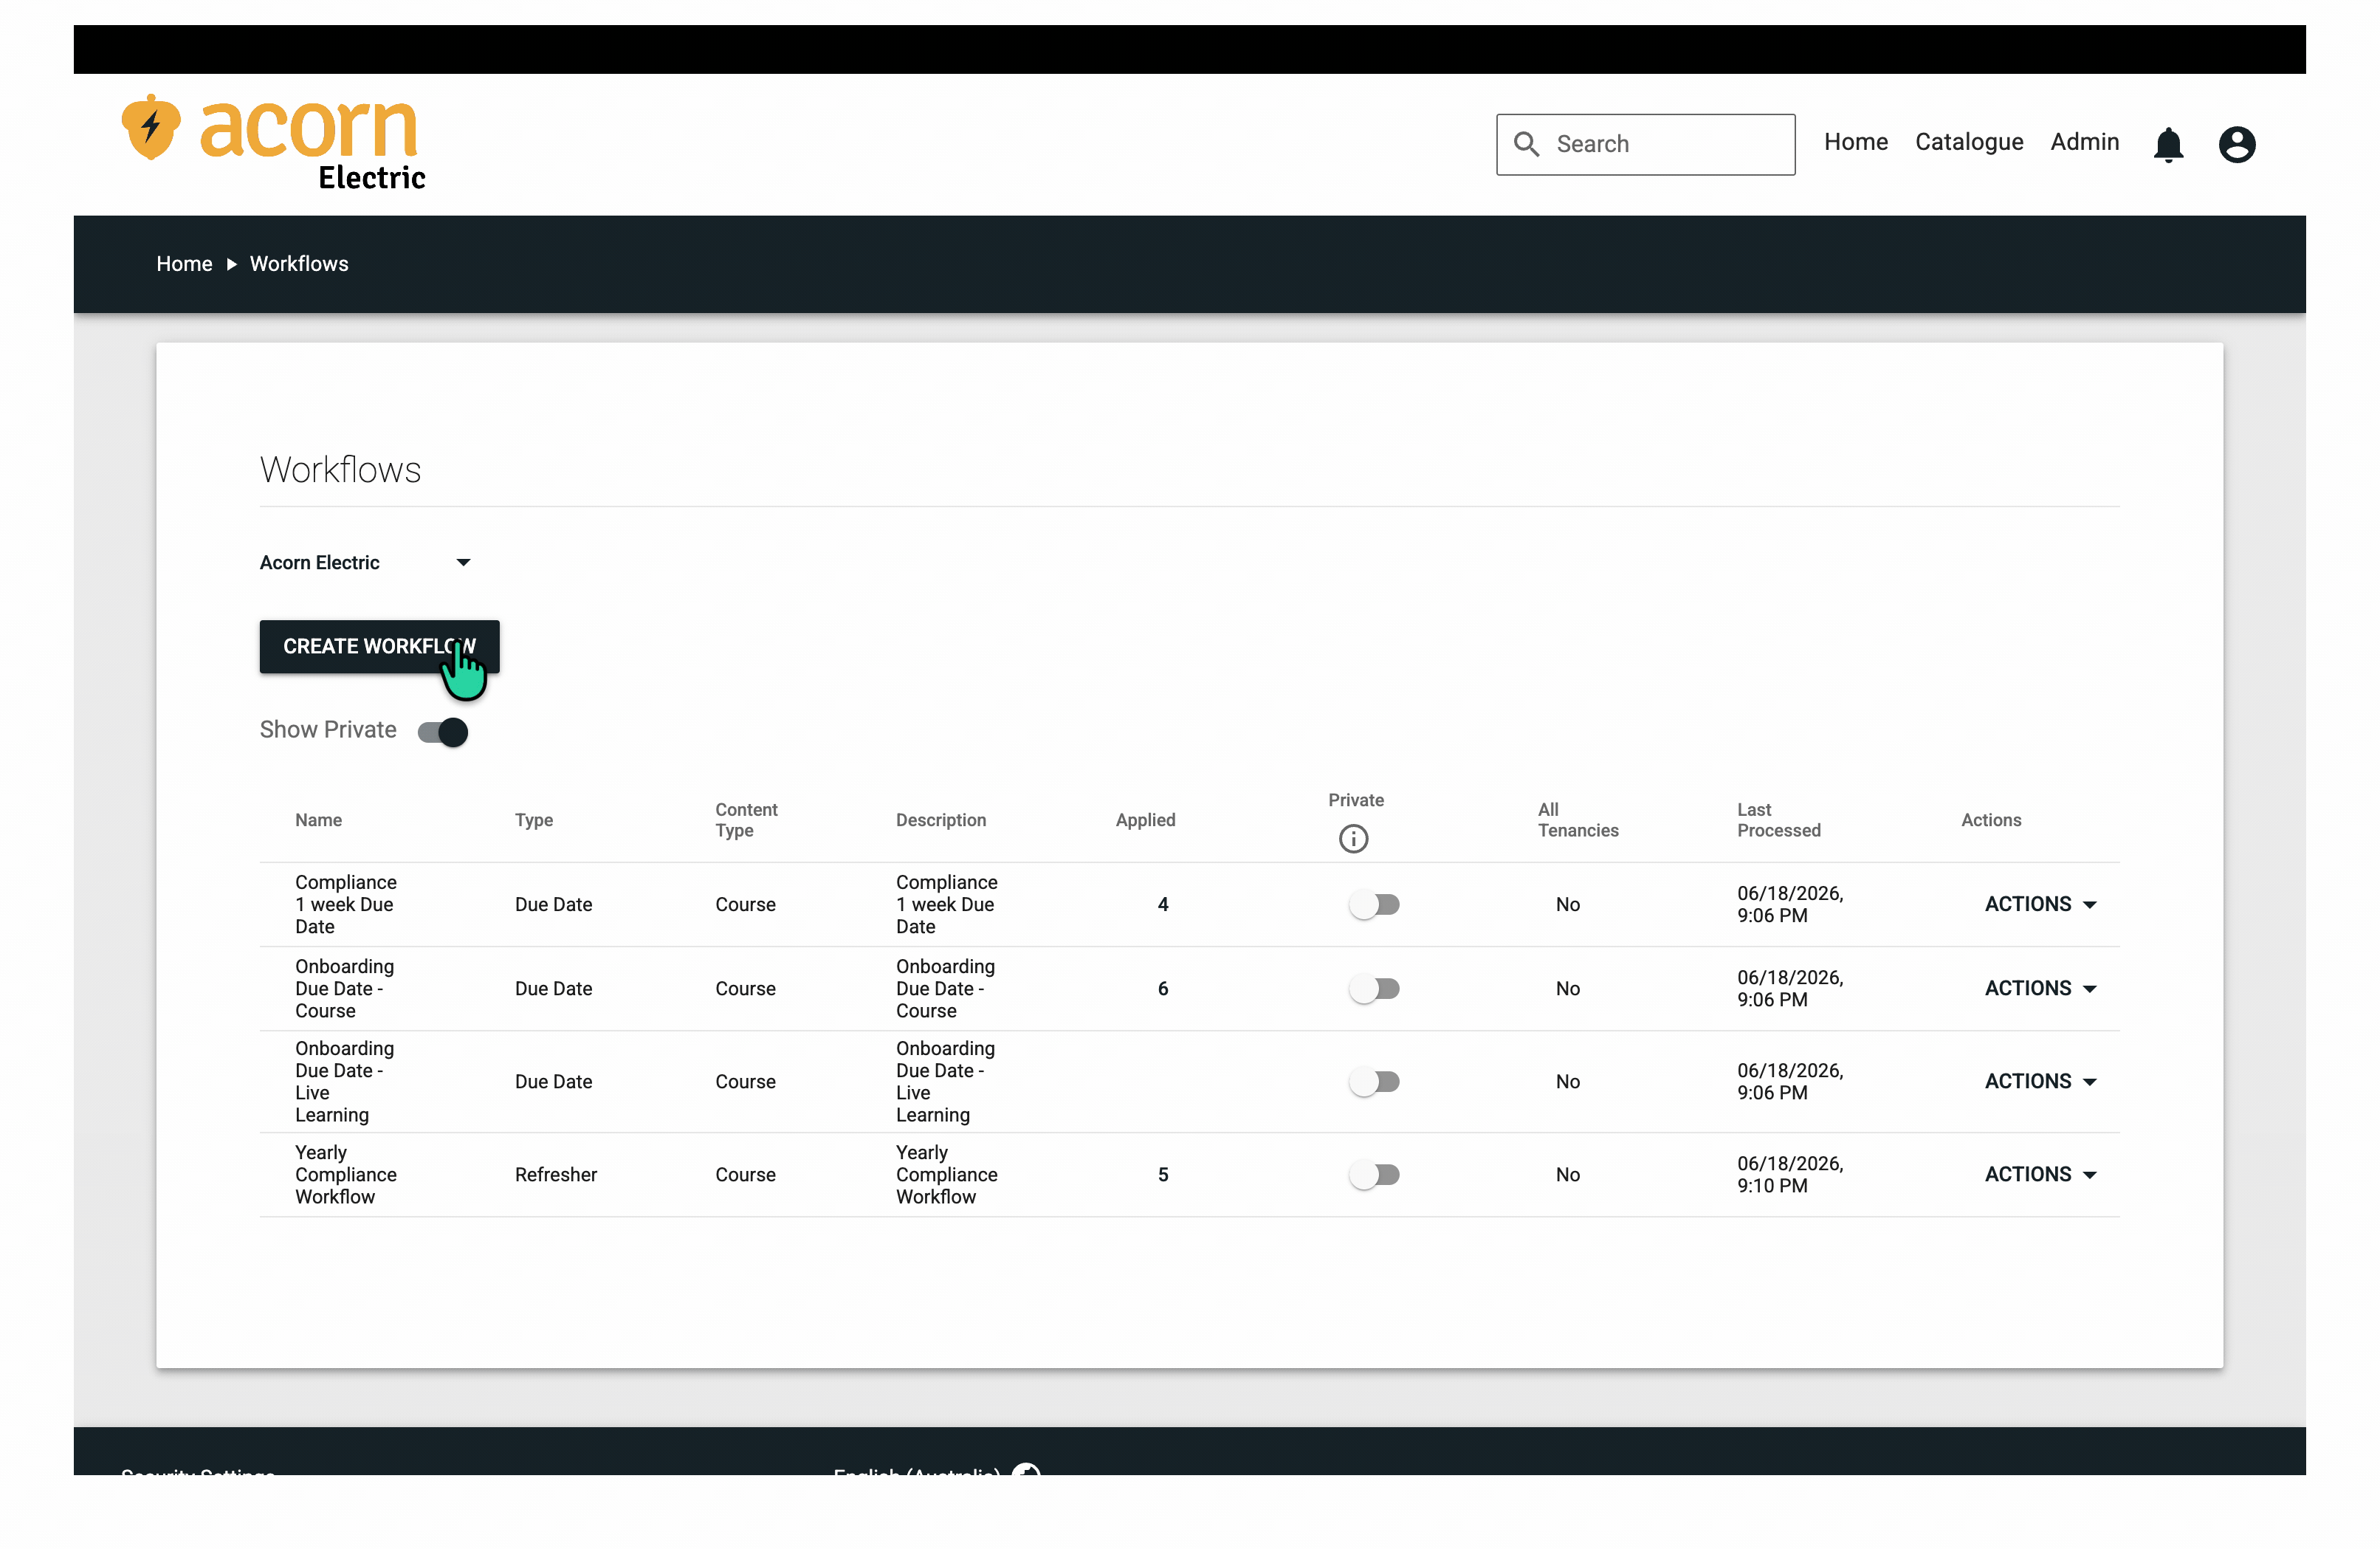Click the Description column header
This screenshot has height=1549, width=2380.
(x=940, y=820)
